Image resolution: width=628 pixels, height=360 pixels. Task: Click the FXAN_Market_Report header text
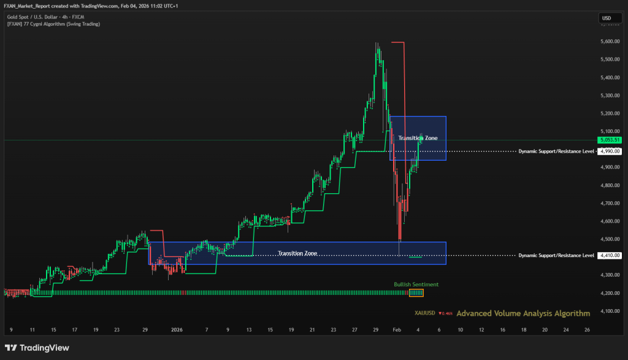[x=30, y=6]
